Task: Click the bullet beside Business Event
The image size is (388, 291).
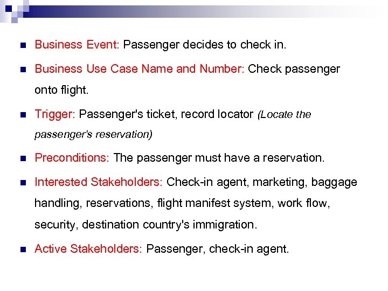Action: 22,45
